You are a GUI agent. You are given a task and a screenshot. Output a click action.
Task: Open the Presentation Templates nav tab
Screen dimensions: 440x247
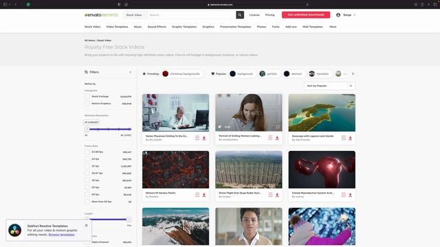235,27
